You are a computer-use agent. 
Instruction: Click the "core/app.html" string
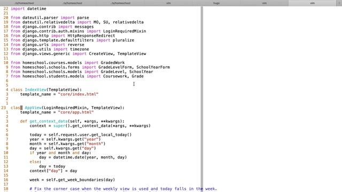coord(76,113)
